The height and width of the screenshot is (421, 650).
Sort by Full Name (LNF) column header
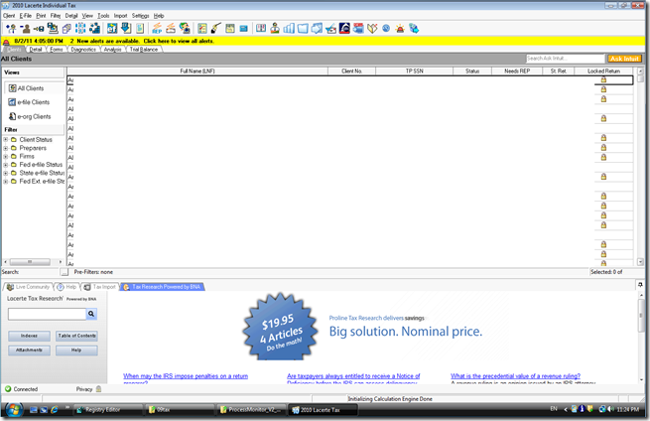197,70
